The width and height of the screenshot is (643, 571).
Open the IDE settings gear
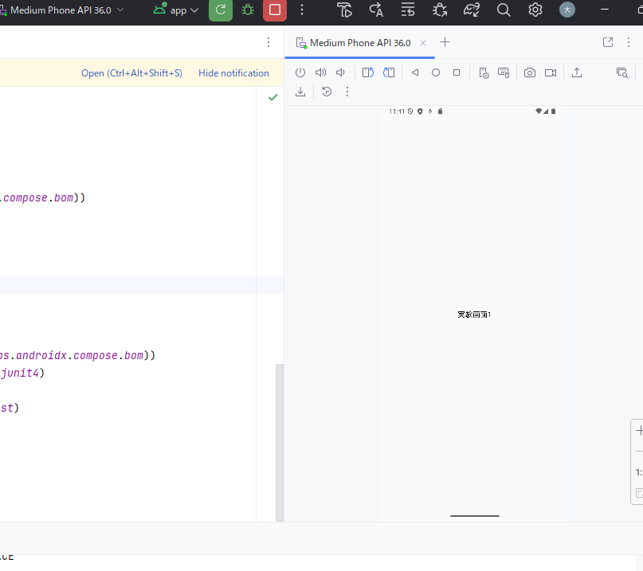click(535, 10)
